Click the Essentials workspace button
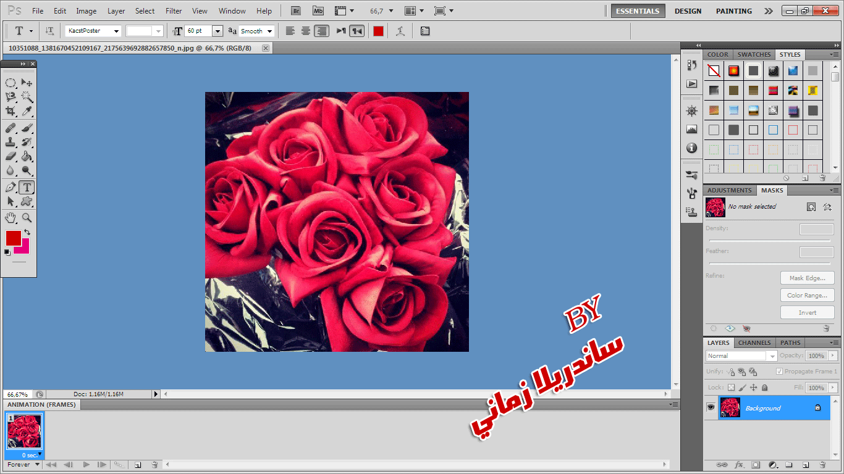The height and width of the screenshot is (474, 844). (x=638, y=11)
